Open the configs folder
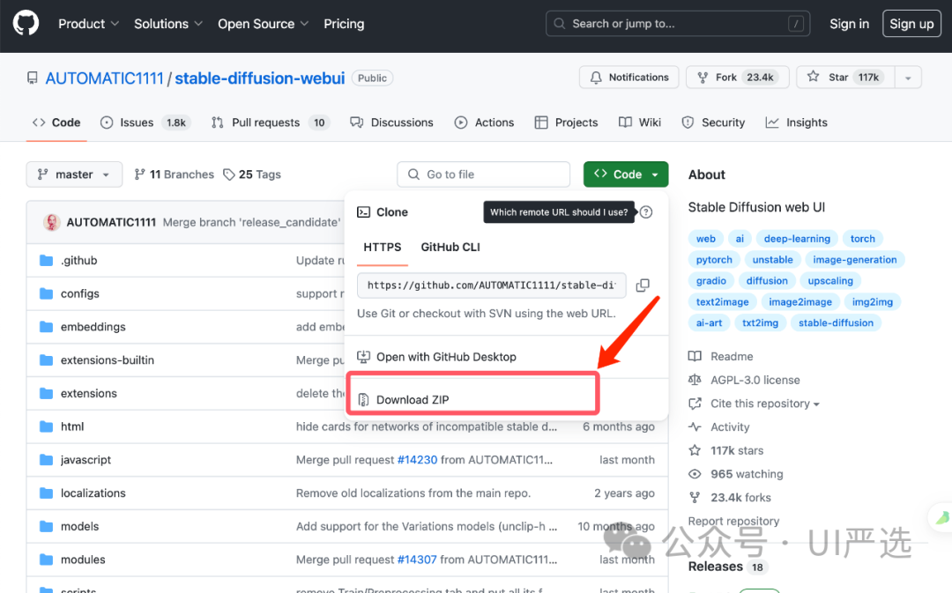952x593 pixels. point(79,293)
